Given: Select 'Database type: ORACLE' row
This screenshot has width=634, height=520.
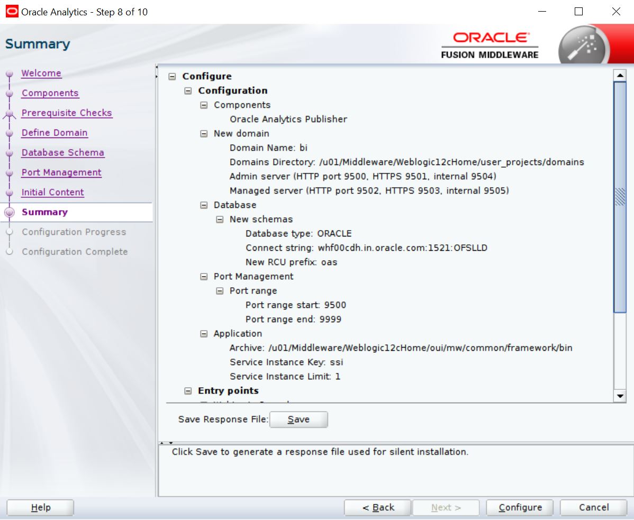Looking at the screenshot, I should pos(298,233).
